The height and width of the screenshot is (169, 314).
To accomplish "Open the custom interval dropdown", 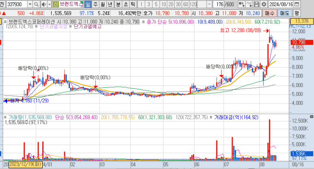I will [x=209, y=4].
